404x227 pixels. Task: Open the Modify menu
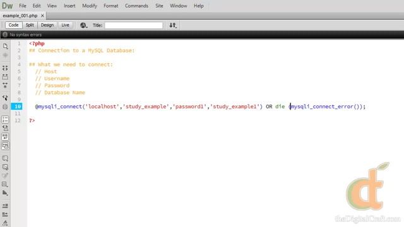pyautogui.click(x=90, y=6)
